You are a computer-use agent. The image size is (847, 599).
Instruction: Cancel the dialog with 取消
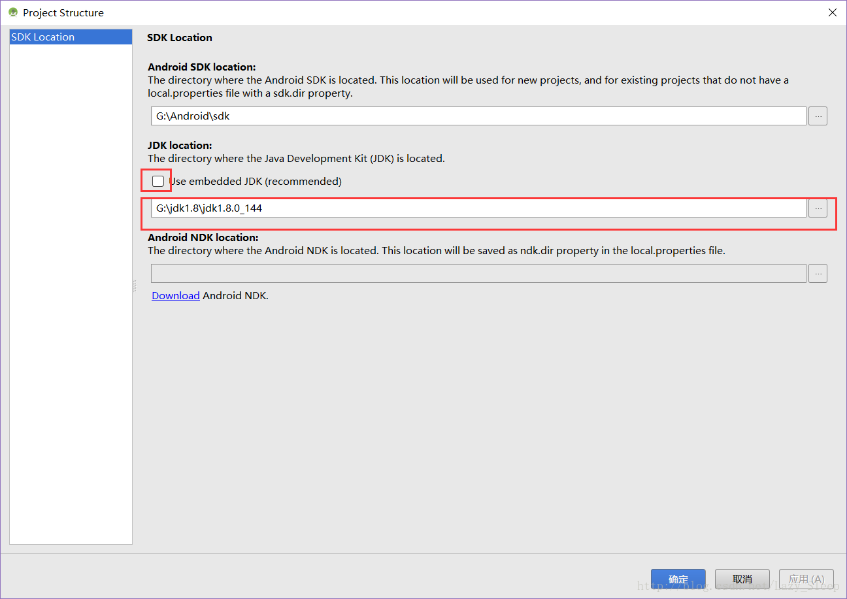pyautogui.click(x=742, y=579)
